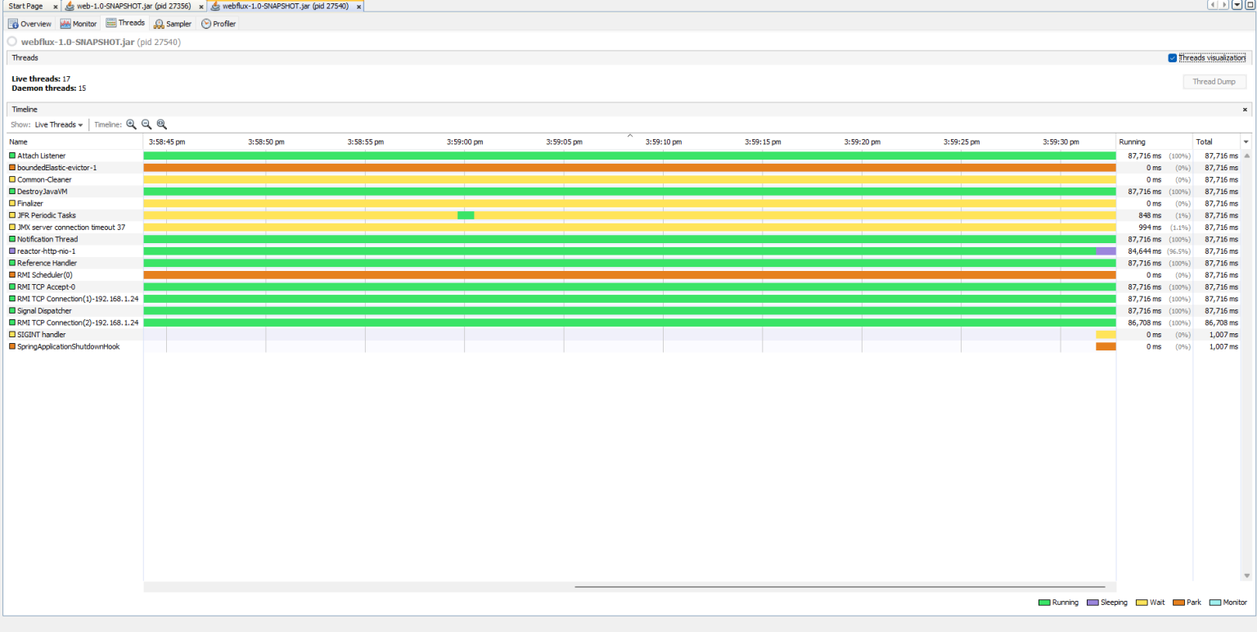Click the 84,644 ms running value

click(1144, 251)
